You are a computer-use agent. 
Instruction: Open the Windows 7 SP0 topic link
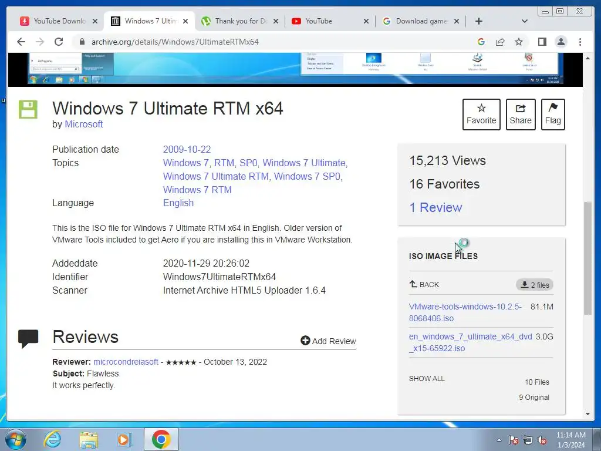point(308,176)
